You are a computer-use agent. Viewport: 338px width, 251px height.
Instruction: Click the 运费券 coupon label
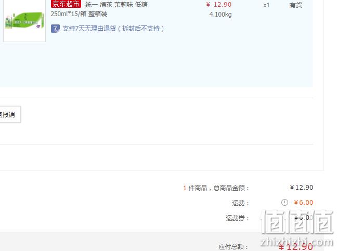point(237,218)
